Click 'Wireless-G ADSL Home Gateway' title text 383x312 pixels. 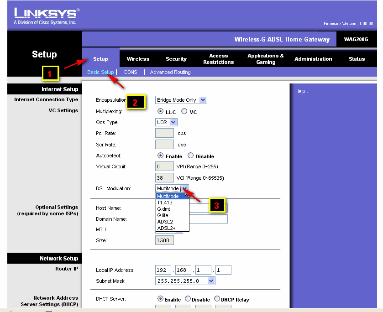coord(282,39)
